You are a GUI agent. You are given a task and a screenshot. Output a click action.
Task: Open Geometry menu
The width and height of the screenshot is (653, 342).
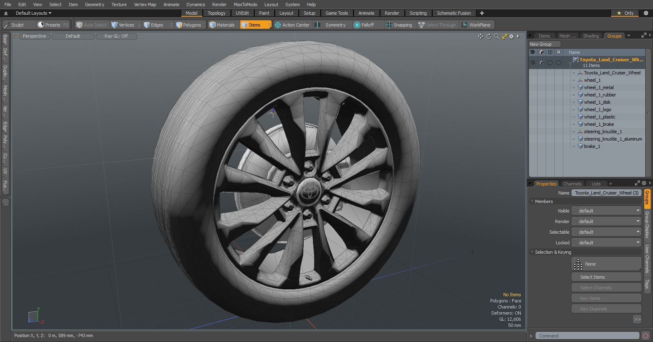click(x=94, y=4)
